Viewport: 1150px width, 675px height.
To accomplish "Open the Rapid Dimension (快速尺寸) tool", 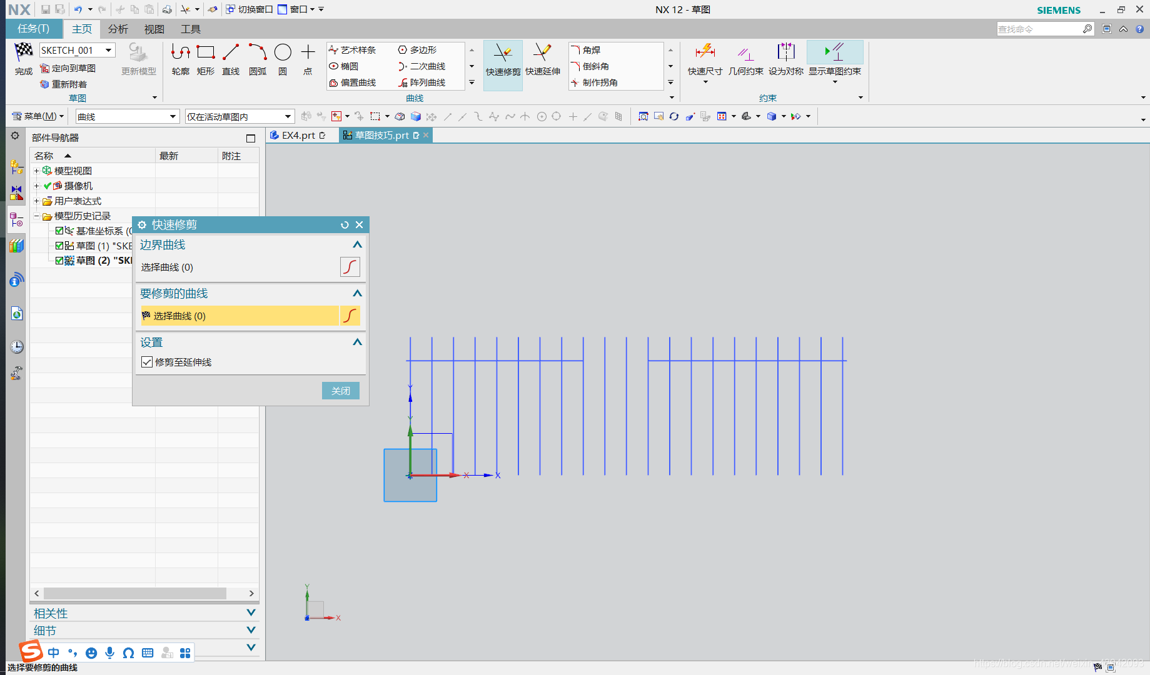I will [x=705, y=60].
